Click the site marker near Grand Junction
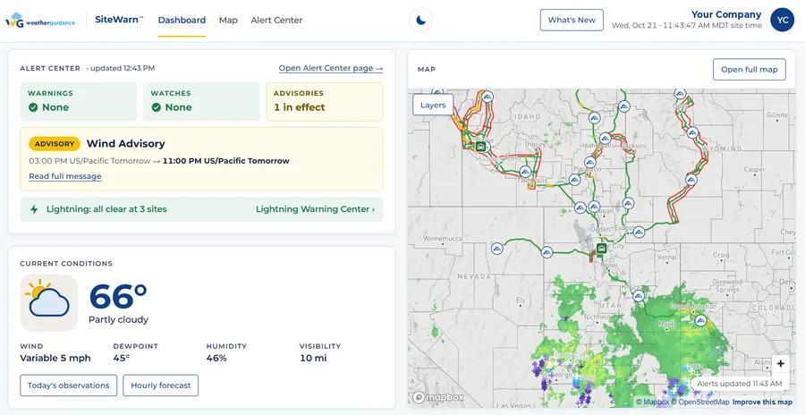This screenshot has height=415, width=805. pos(700,320)
